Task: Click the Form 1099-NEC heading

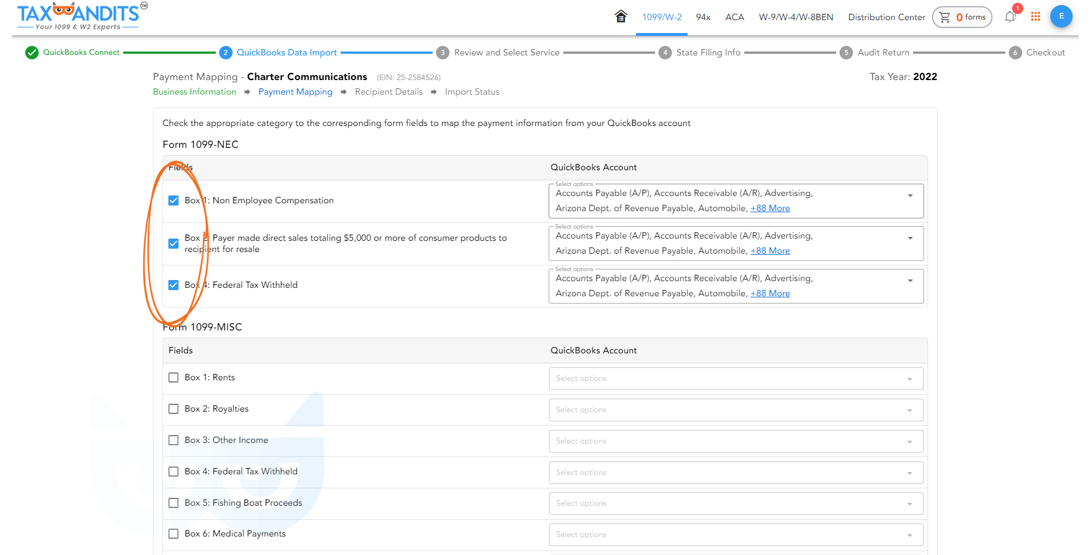Action: tap(201, 144)
